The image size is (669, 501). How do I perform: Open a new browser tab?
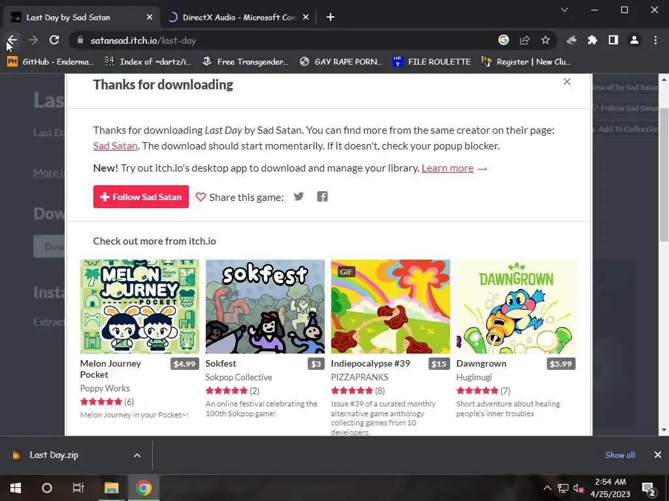pos(330,17)
